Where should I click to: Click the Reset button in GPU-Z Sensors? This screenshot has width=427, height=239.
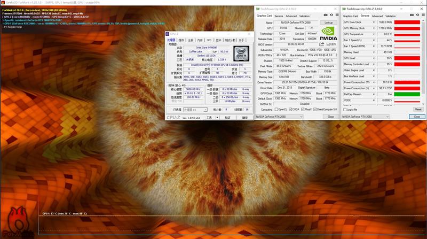click(418, 109)
